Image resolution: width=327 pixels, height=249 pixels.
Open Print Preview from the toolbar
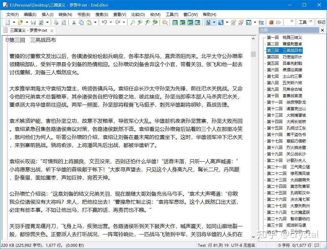pos(64,22)
